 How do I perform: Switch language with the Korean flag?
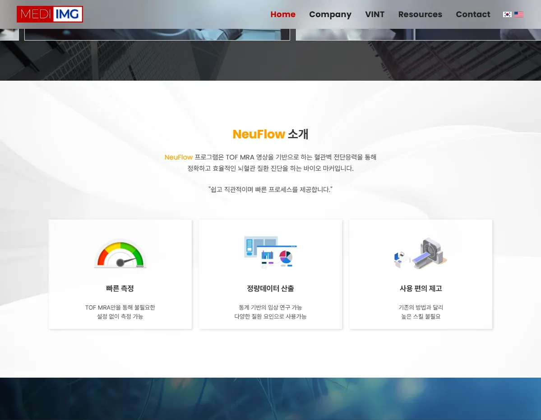point(507,14)
